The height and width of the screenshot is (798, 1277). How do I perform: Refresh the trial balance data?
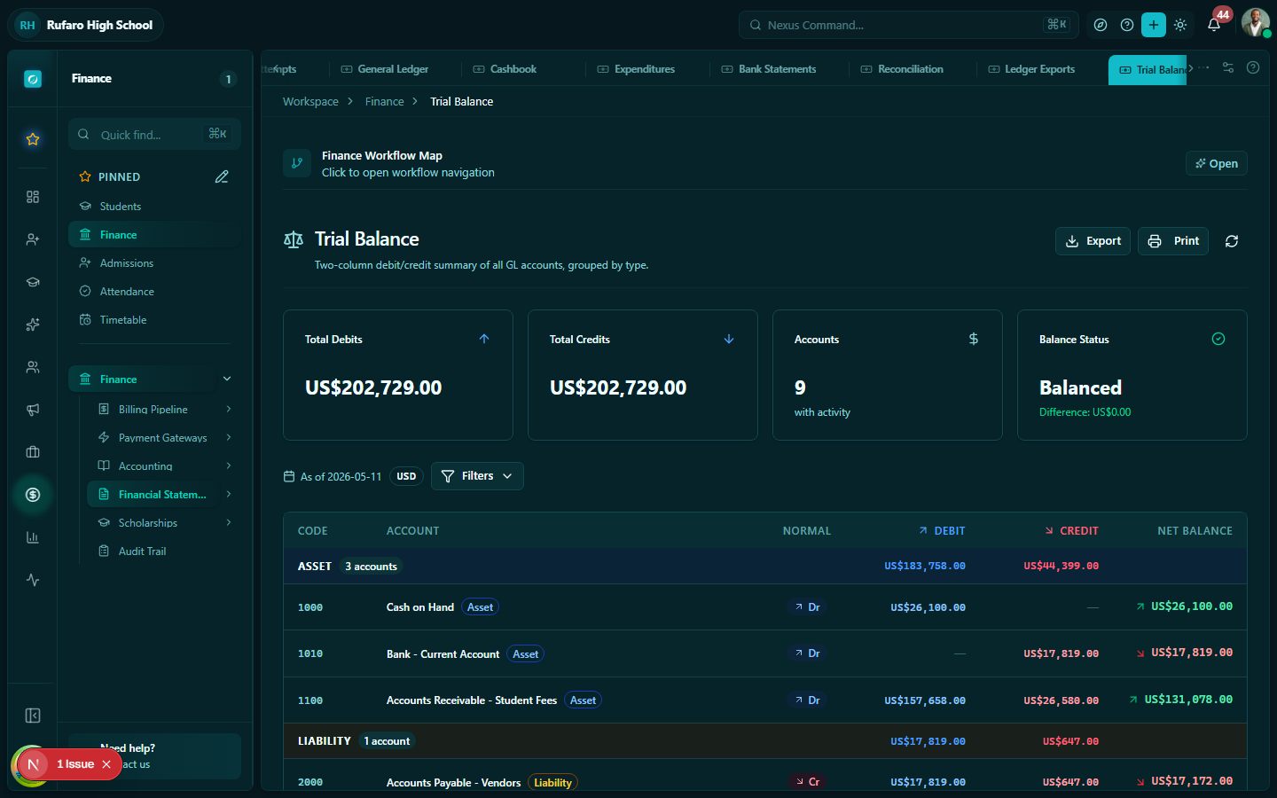click(1232, 241)
